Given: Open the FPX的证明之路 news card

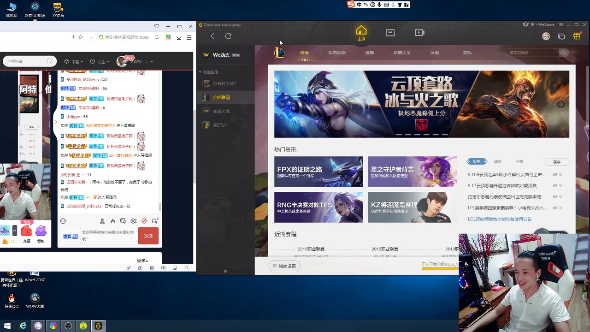Looking at the screenshot, I should [x=319, y=172].
